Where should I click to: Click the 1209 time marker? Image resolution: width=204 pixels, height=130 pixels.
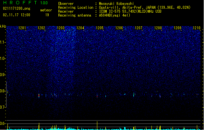click(178, 28)
